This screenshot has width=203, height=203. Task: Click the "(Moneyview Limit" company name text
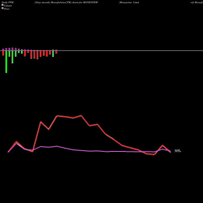tap(129, 2)
